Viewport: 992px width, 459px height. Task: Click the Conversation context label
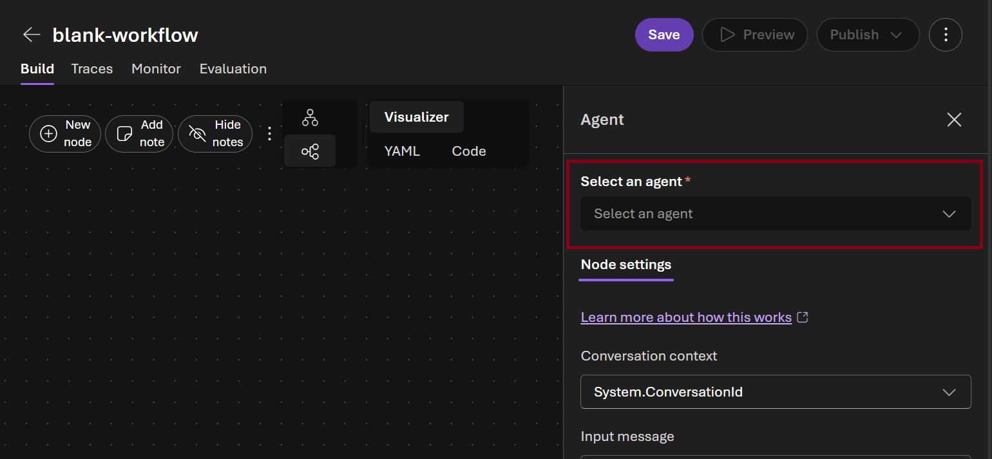coord(649,356)
